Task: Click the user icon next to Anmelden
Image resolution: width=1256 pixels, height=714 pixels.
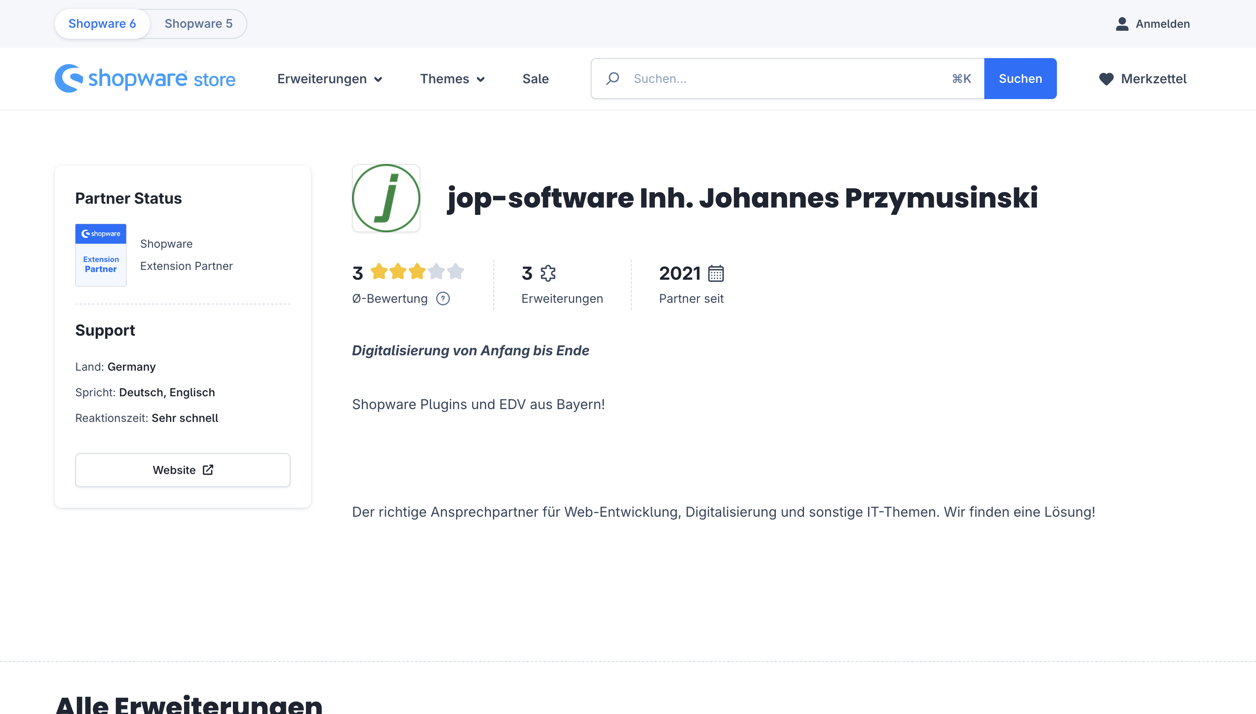Action: pyautogui.click(x=1123, y=23)
